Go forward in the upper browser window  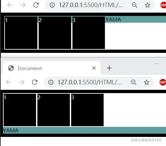(x=23, y=5)
